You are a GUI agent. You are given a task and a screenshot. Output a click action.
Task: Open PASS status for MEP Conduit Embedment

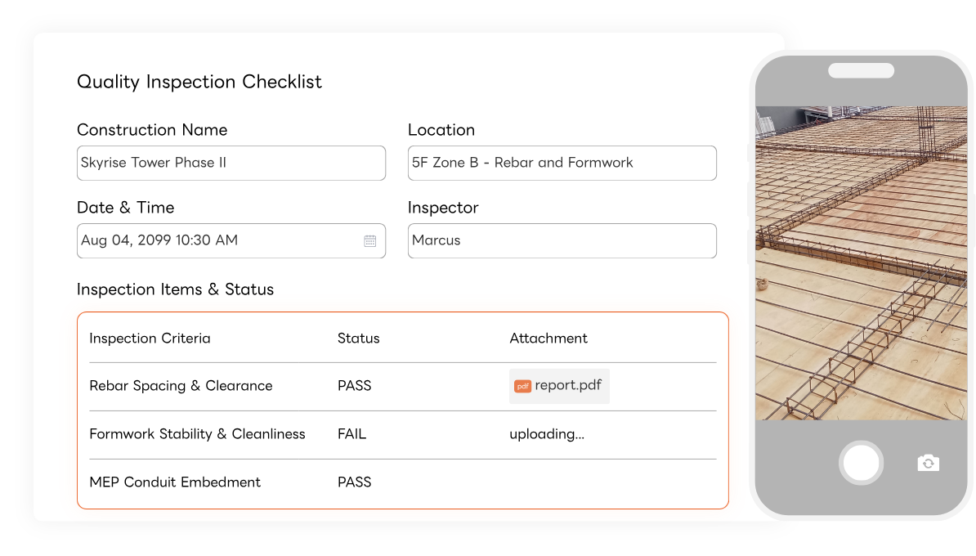click(354, 482)
